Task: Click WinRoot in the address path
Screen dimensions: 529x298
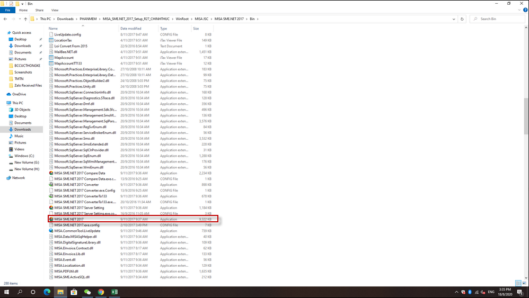Action: point(182,19)
